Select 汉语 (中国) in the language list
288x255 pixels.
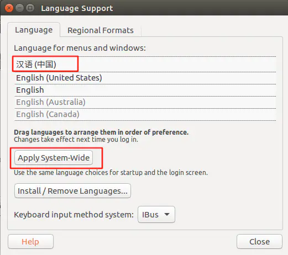coord(145,64)
